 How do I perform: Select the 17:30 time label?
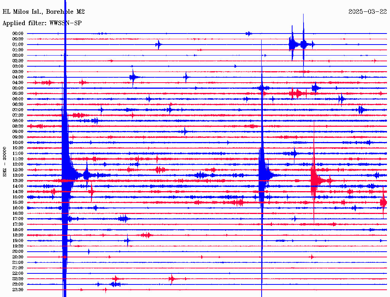pos(18,224)
